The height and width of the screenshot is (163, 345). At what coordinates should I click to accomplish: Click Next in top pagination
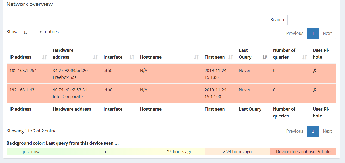[327, 33]
